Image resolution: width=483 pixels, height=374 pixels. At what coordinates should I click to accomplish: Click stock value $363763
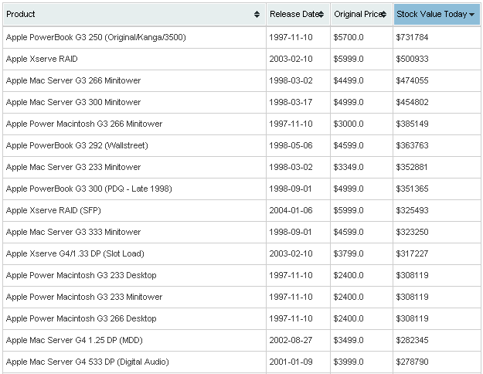pyautogui.click(x=412, y=145)
